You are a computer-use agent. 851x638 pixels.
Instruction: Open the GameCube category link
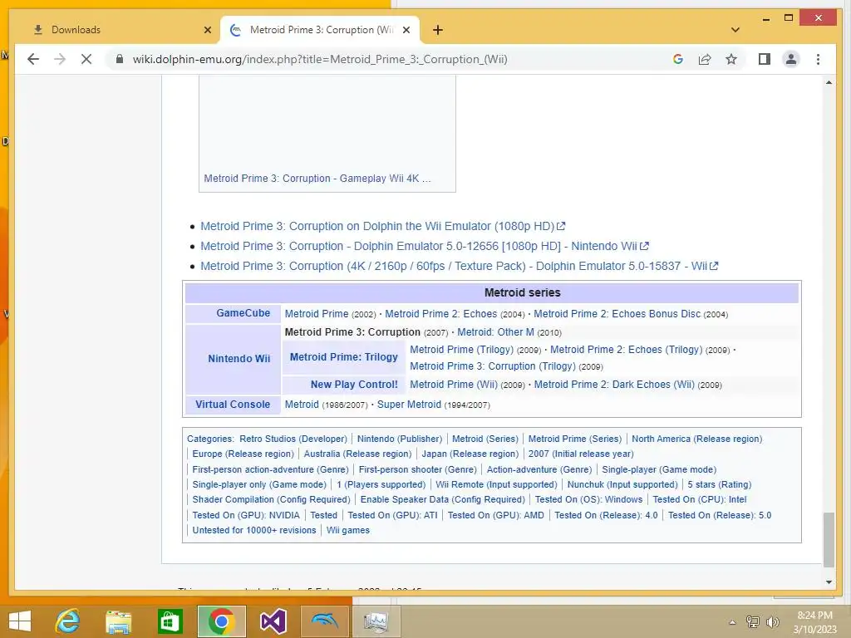[x=243, y=313]
